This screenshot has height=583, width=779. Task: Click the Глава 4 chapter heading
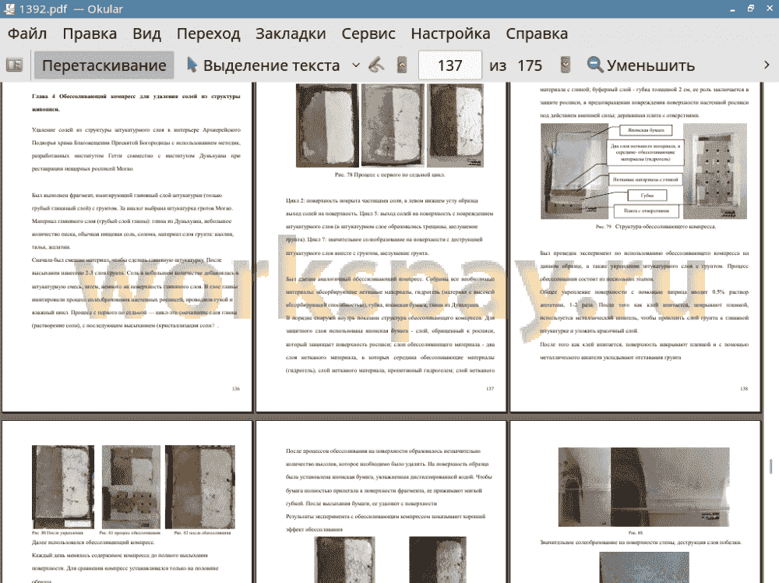136,102
